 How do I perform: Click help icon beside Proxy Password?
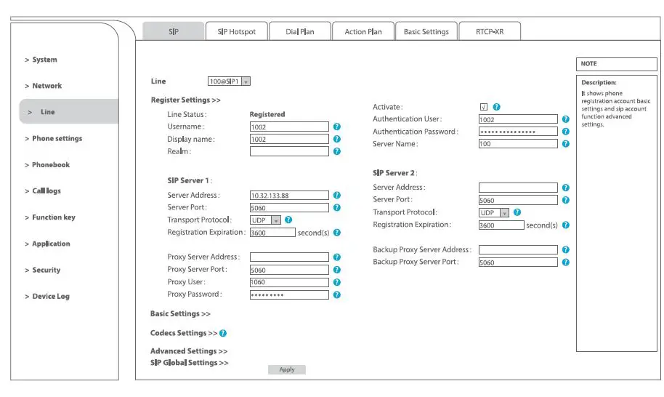point(336,294)
